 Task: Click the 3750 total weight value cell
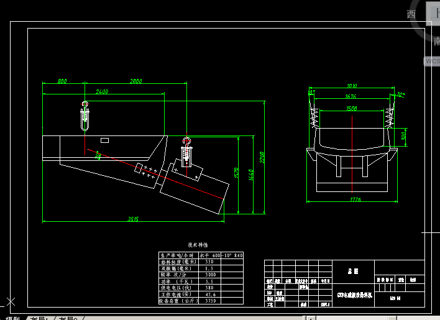point(210,301)
